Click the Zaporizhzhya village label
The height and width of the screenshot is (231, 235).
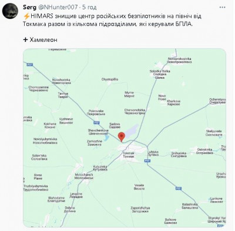pyautogui.click(x=140, y=210)
